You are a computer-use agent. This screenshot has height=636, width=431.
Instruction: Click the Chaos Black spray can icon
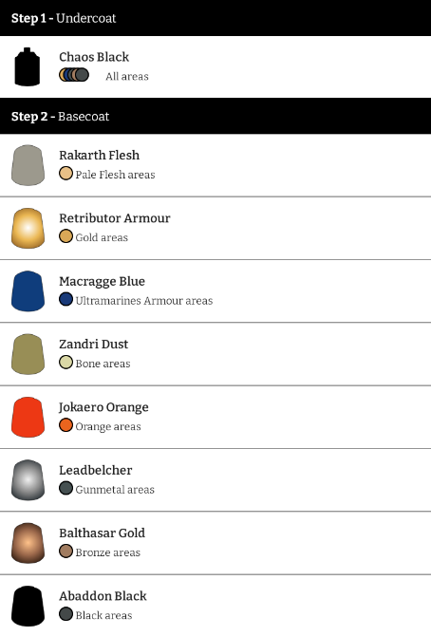(x=28, y=67)
